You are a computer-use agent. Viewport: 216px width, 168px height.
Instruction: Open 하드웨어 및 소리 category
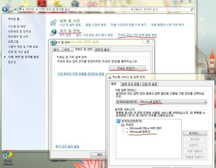[18, 36]
